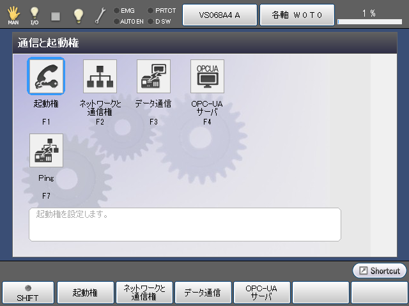Open the VS068A4 A robot selector
The height and width of the screenshot is (306, 409).
point(220,14)
